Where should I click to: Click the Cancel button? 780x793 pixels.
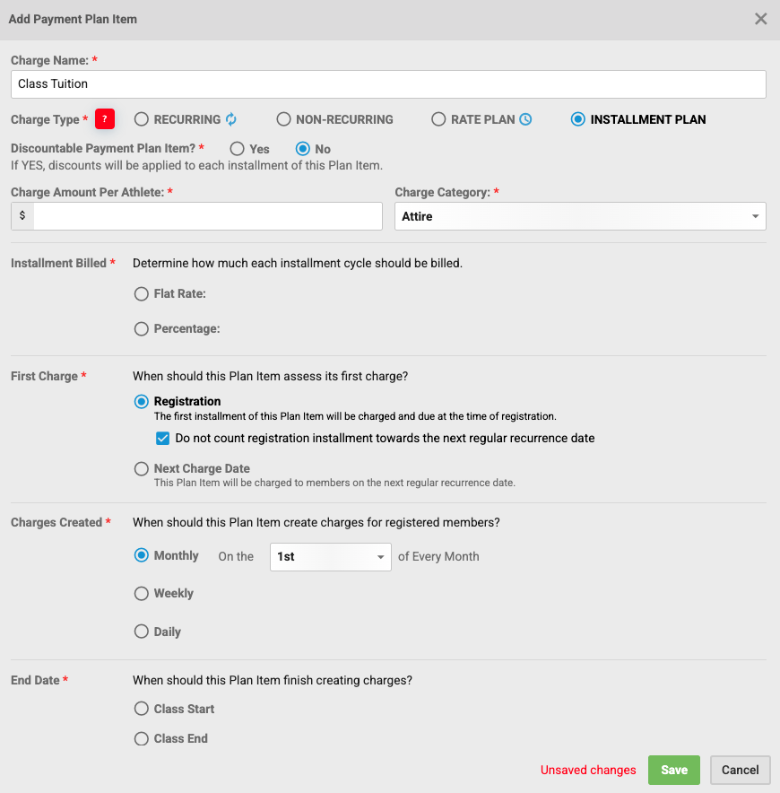click(x=740, y=770)
